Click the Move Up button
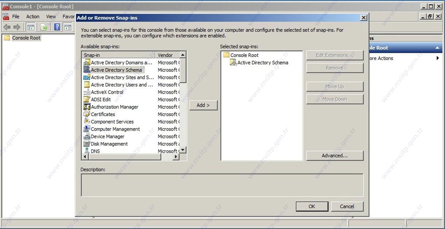The height and width of the screenshot is (229, 445). (335, 87)
